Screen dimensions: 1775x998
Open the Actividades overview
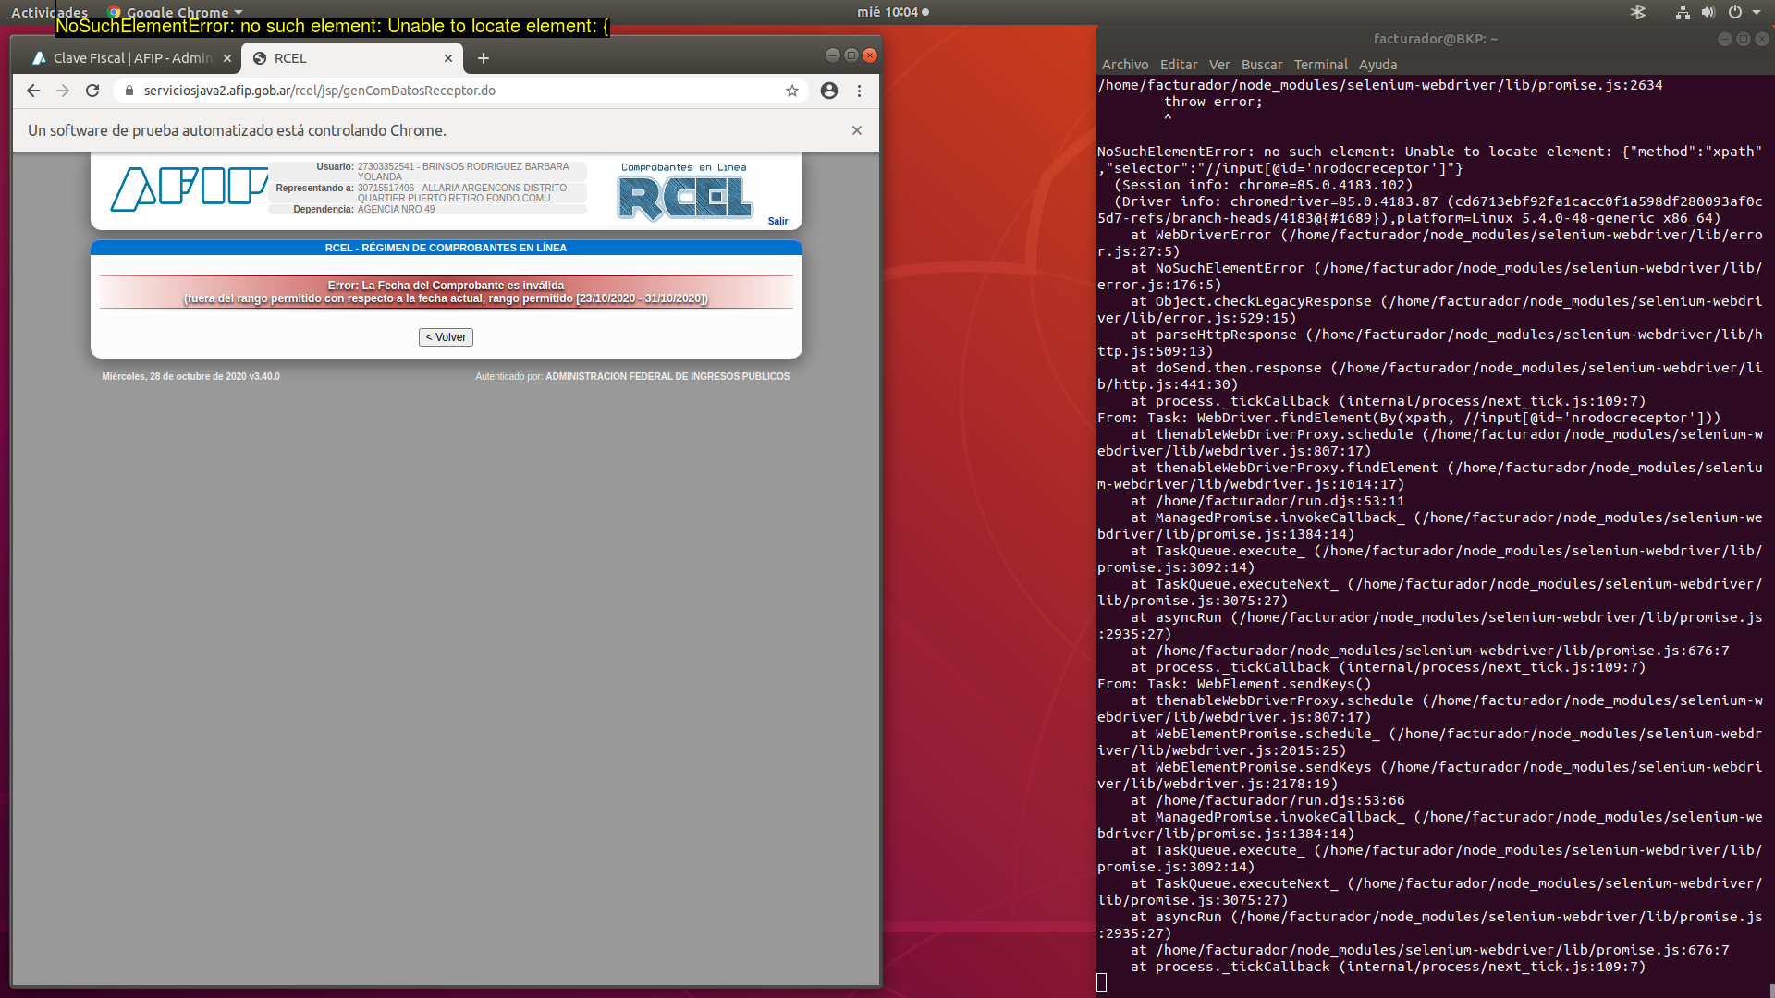click(x=49, y=12)
